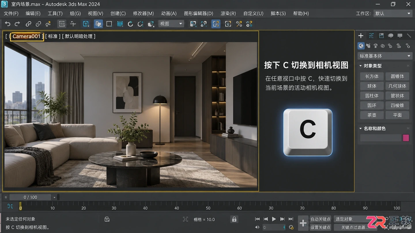Open the 视图 reference coordinate dropdown
415x233 pixels.
click(x=171, y=24)
